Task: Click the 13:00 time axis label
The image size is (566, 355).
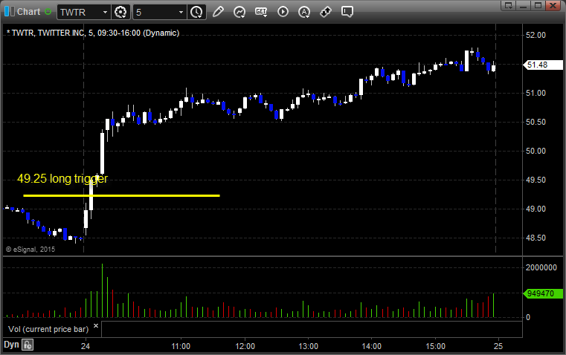Action: 308,346
